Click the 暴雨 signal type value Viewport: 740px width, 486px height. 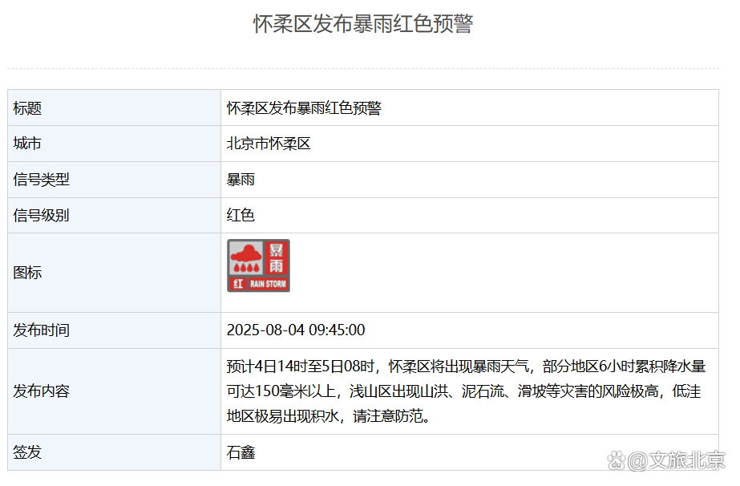241,180
